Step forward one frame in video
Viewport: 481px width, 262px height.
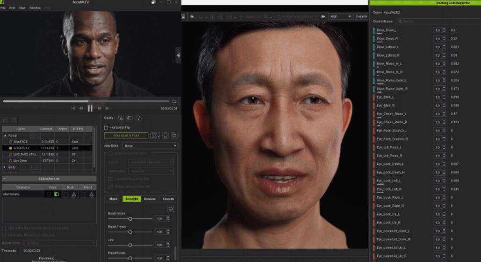pos(99,108)
